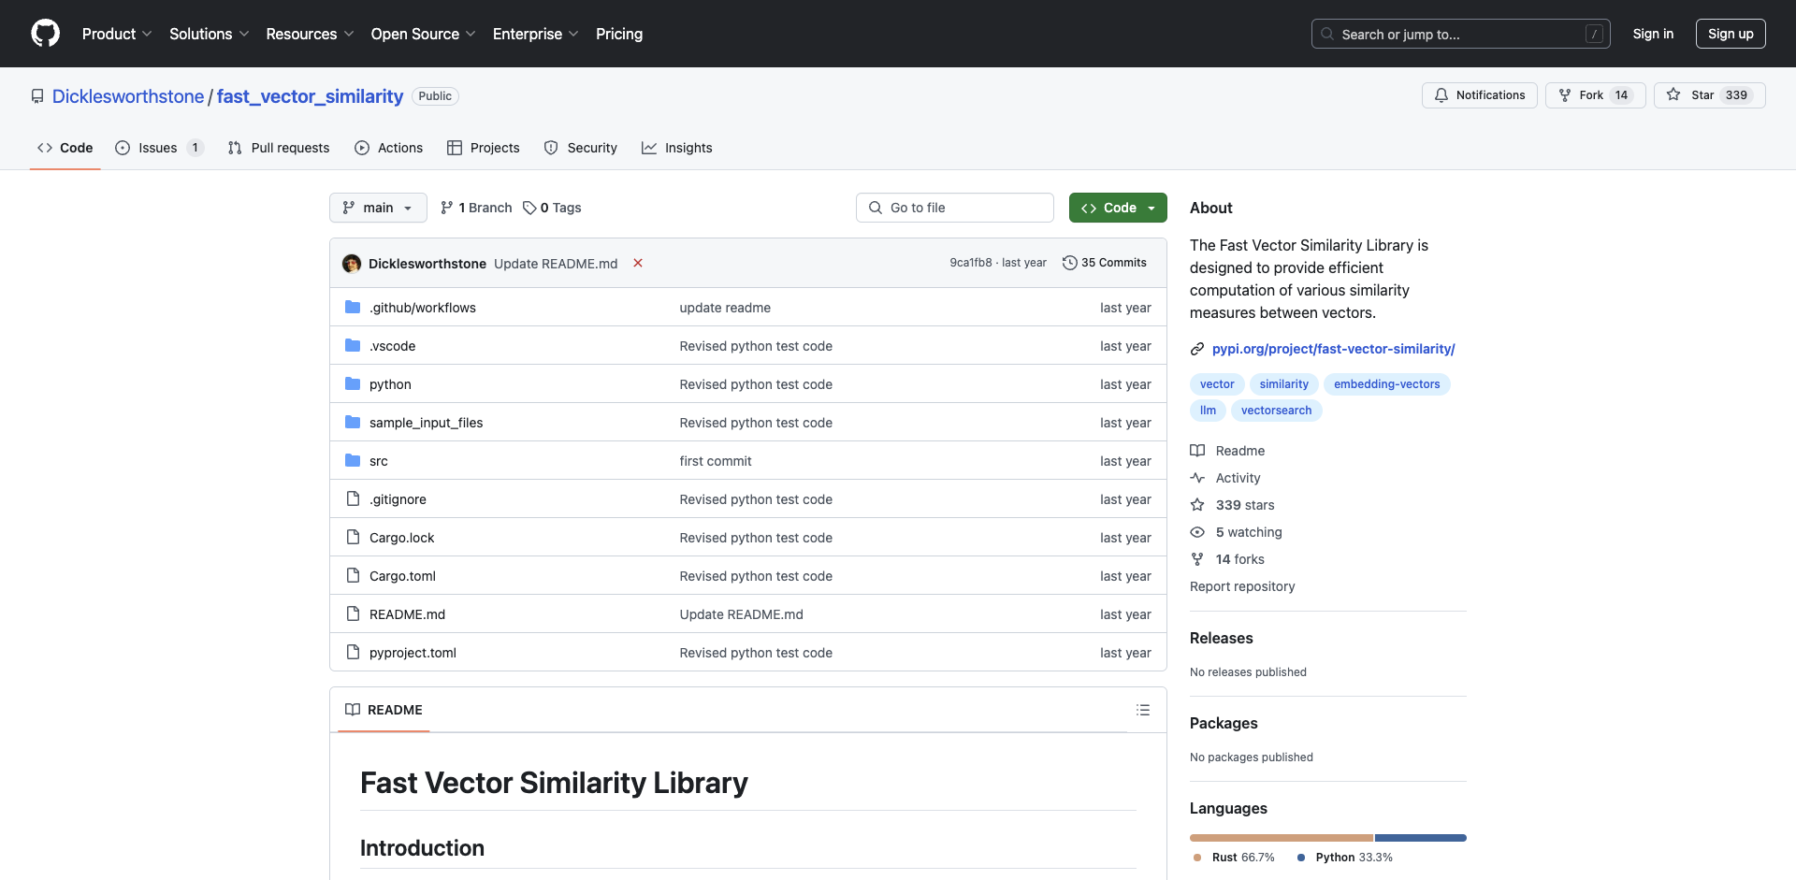View the 35 Commits history
The image size is (1796, 880).
coord(1104,263)
